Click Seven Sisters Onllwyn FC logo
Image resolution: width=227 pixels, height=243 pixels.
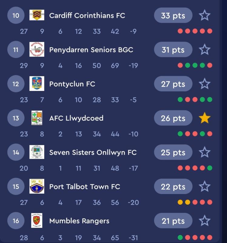point(37,152)
